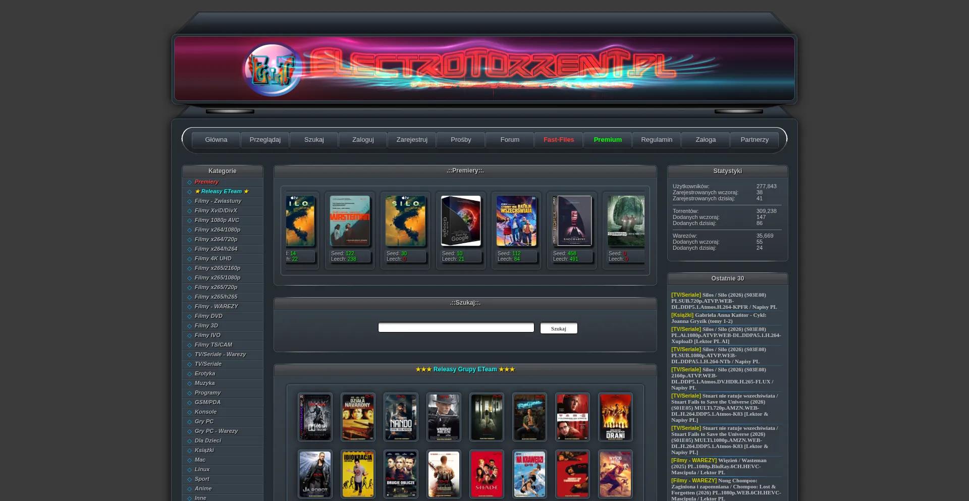Open the Partnerzy menu item
Screen dimensions: 969x501
point(755,140)
